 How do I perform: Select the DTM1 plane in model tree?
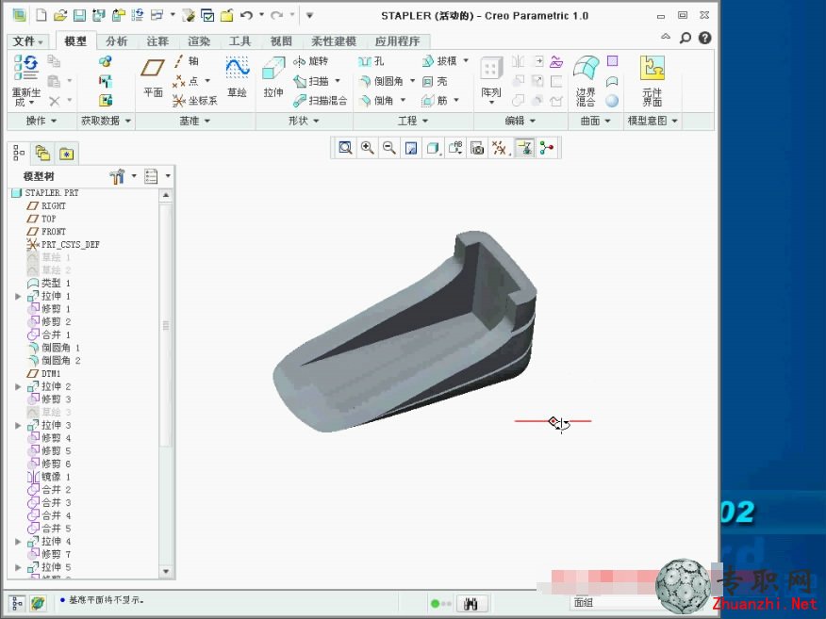[x=44, y=374]
